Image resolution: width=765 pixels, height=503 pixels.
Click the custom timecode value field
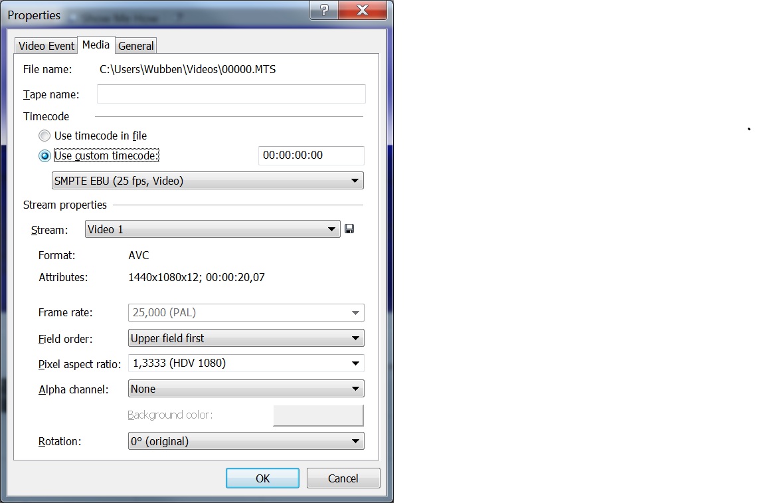311,155
